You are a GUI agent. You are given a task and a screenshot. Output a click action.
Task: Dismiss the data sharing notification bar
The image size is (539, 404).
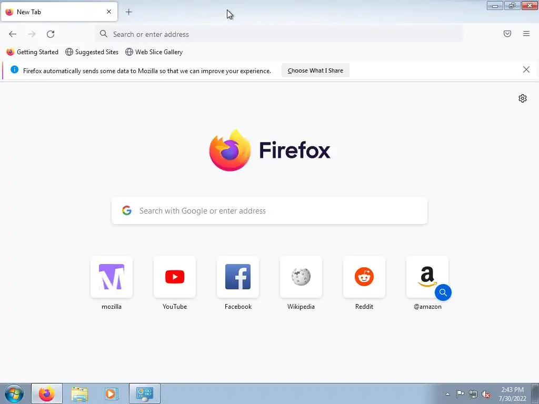click(x=526, y=70)
